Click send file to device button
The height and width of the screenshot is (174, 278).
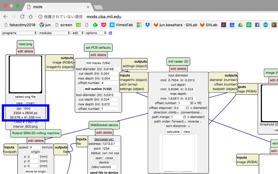click(x=104, y=172)
